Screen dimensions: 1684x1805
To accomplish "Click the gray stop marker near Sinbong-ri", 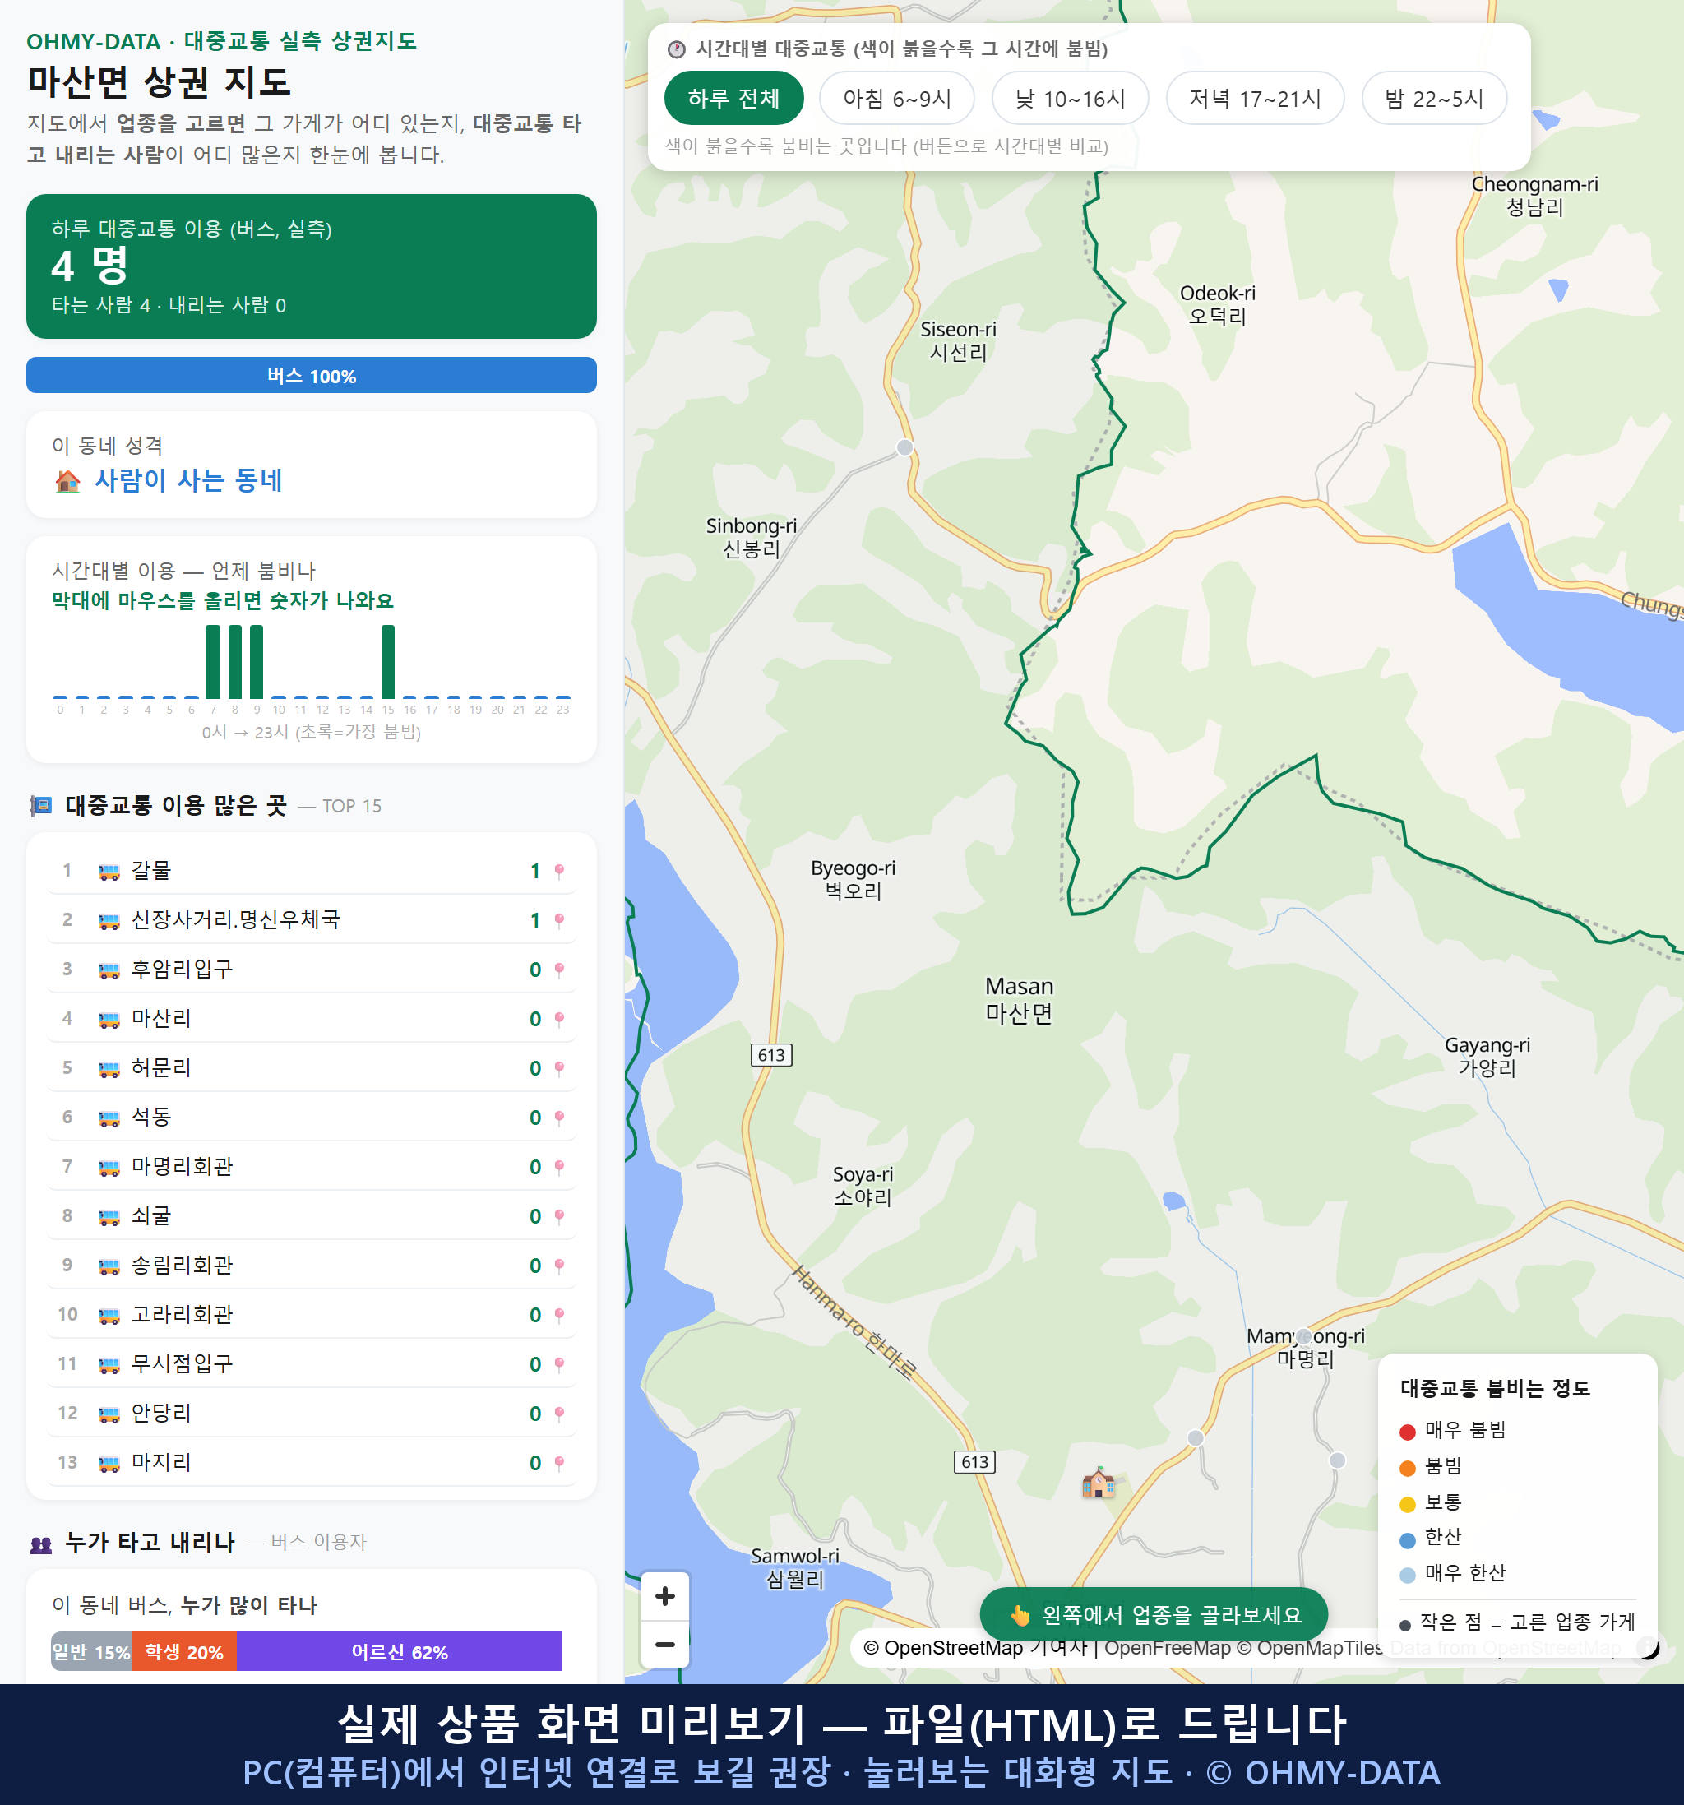I will 904,447.
